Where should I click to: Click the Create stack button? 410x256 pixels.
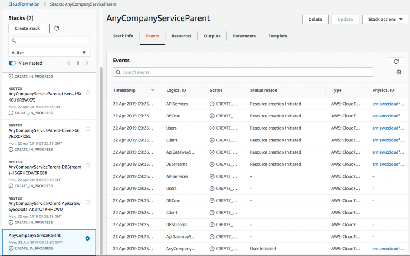pos(27,28)
